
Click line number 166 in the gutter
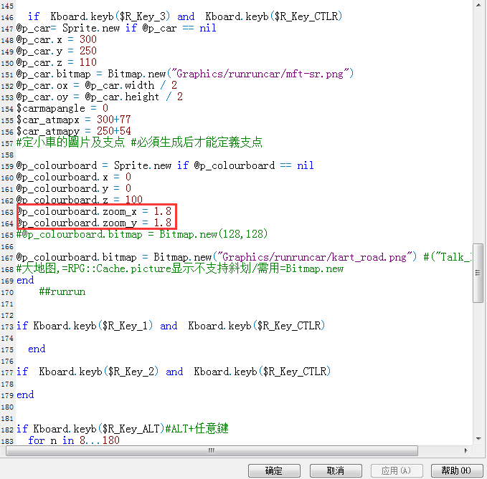pyautogui.click(x=7, y=247)
